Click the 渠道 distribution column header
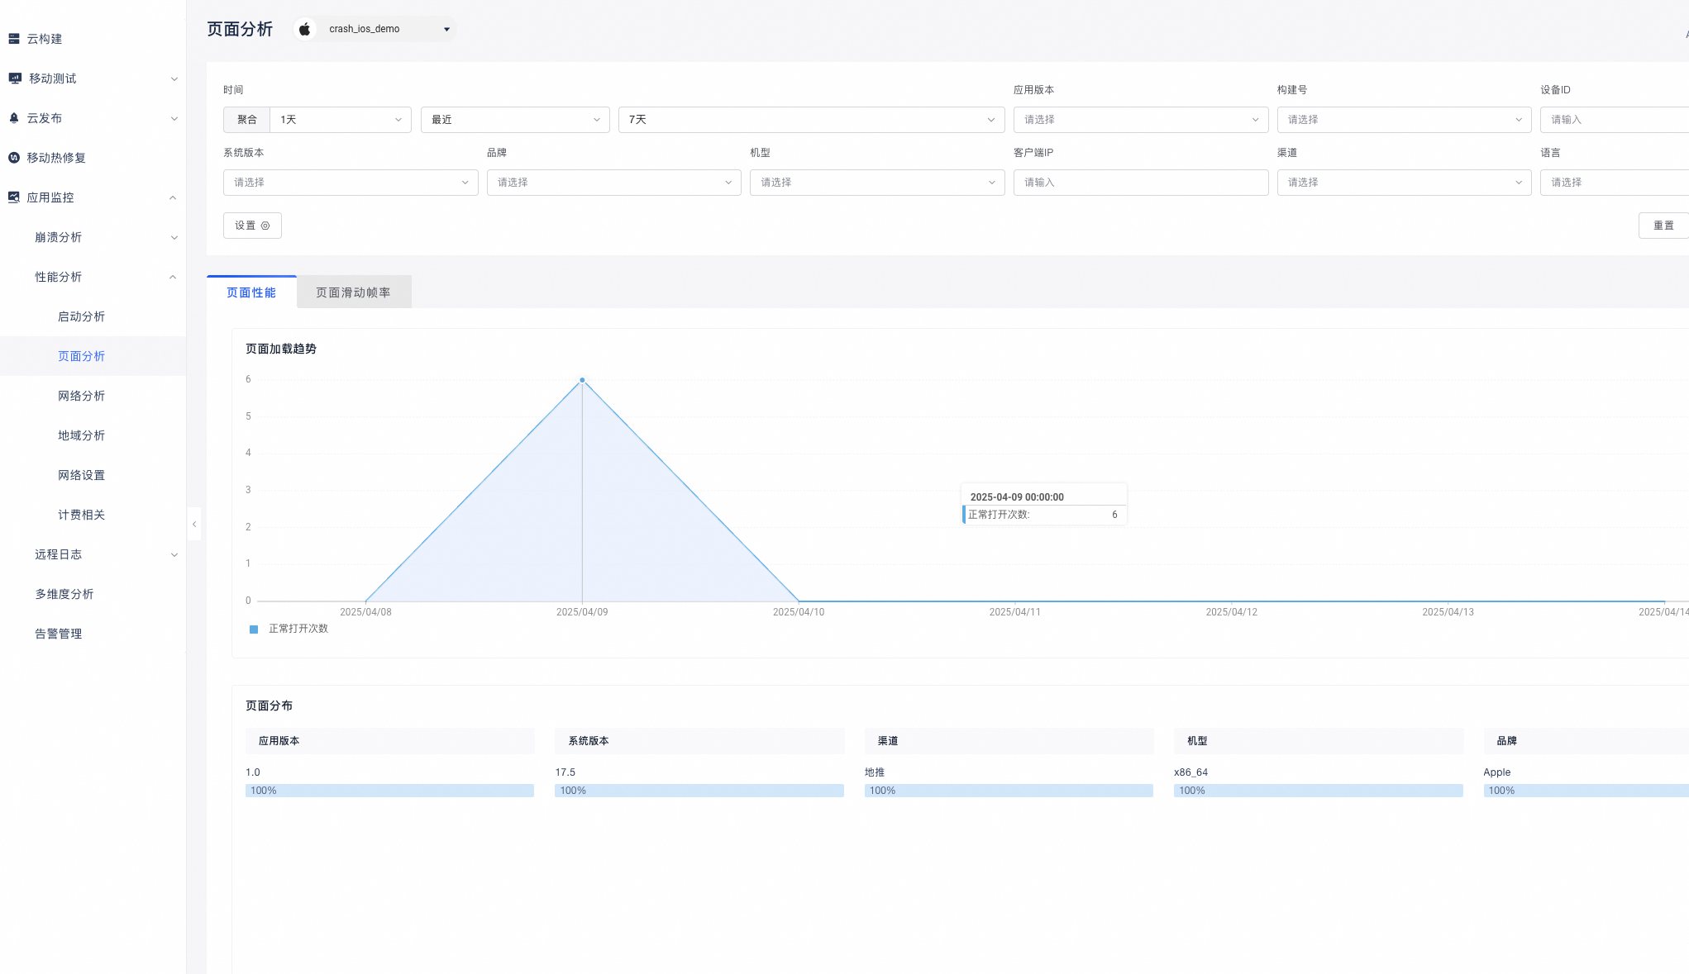The height and width of the screenshot is (974, 1689). tap(1009, 741)
